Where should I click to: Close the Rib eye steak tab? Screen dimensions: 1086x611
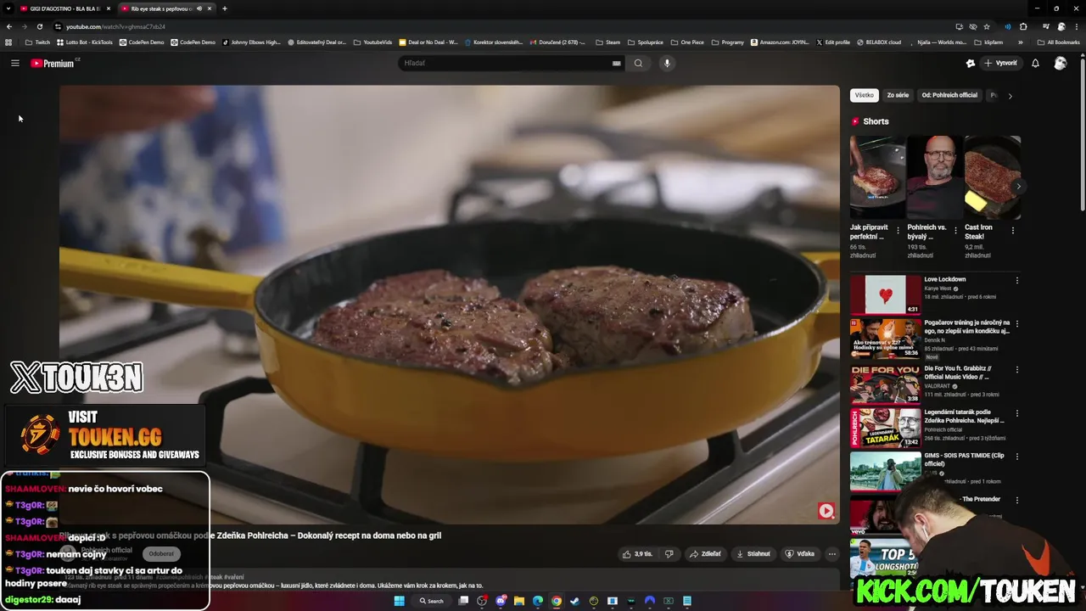tap(210, 8)
